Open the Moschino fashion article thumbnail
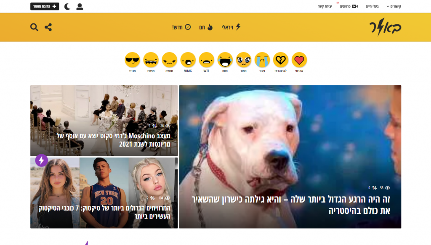 click(104, 121)
